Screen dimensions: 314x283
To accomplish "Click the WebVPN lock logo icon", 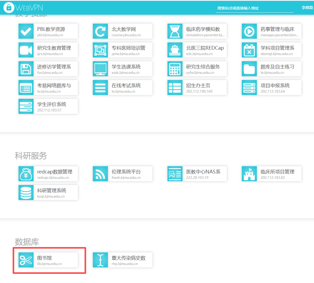I will [9, 8].
